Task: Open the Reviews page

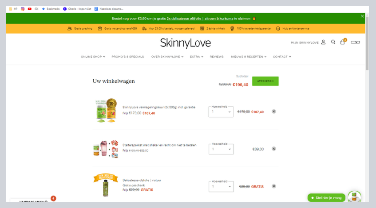Action: pyautogui.click(x=217, y=57)
